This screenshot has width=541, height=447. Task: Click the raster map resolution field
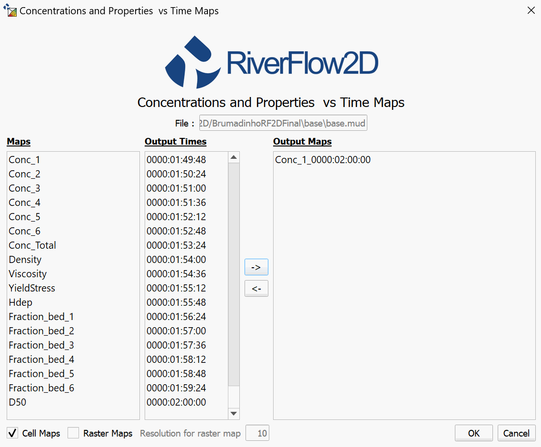257,433
